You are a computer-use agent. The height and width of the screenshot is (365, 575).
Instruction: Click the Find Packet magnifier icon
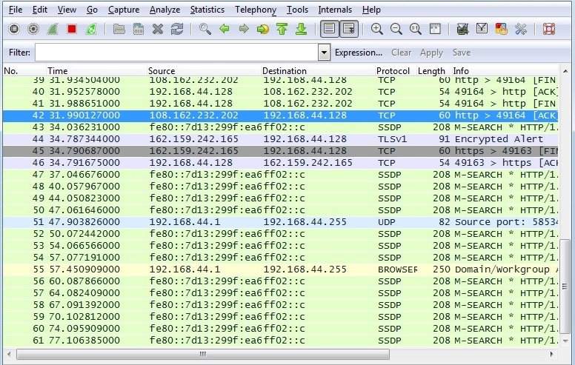[x=205, y=30]
